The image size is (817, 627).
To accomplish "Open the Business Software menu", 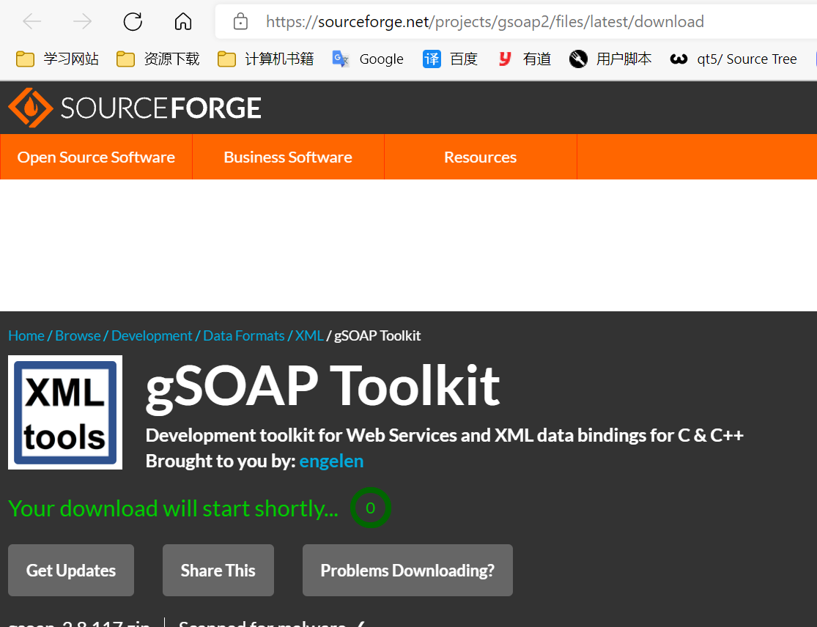I will coord(288,157).
